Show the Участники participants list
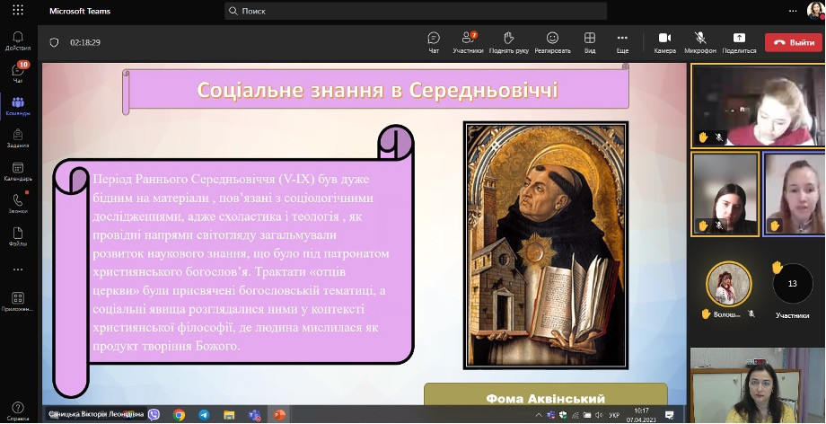 pos(468,41)
